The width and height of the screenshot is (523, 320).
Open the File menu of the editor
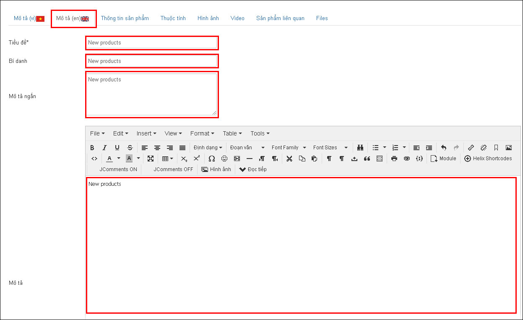tap(97, 133)
